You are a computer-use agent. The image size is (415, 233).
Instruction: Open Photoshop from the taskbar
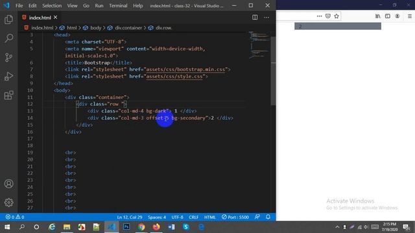(x=126, y=227)
